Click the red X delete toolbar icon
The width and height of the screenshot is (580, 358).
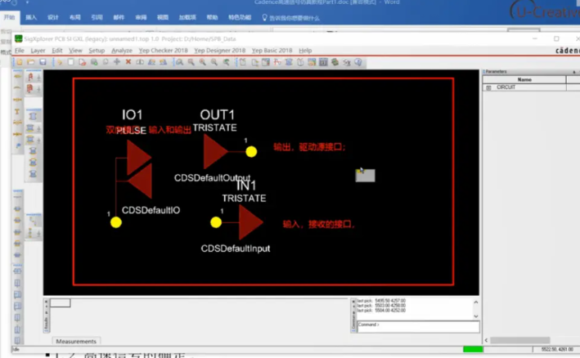[x=128, y=62]
